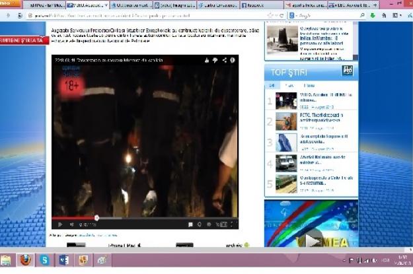Click the watch later clock icon
The height and width of the screenshot is (274, 413).
click(209, 224)
